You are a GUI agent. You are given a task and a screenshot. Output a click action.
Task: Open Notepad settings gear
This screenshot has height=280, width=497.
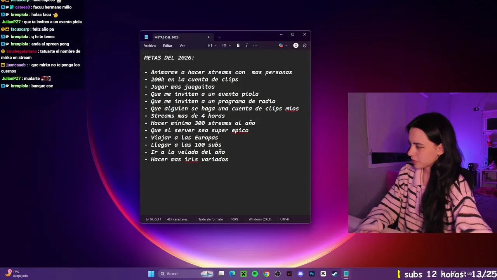[x=305, y=45]
